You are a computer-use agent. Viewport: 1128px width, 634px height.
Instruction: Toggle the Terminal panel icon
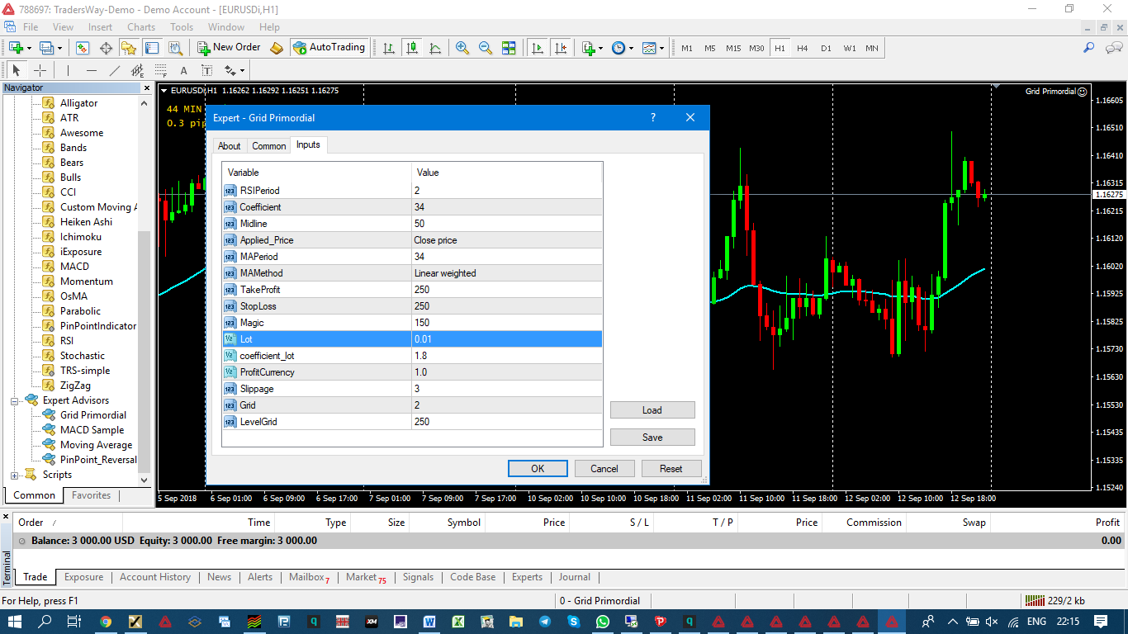(x=152, y=48)
